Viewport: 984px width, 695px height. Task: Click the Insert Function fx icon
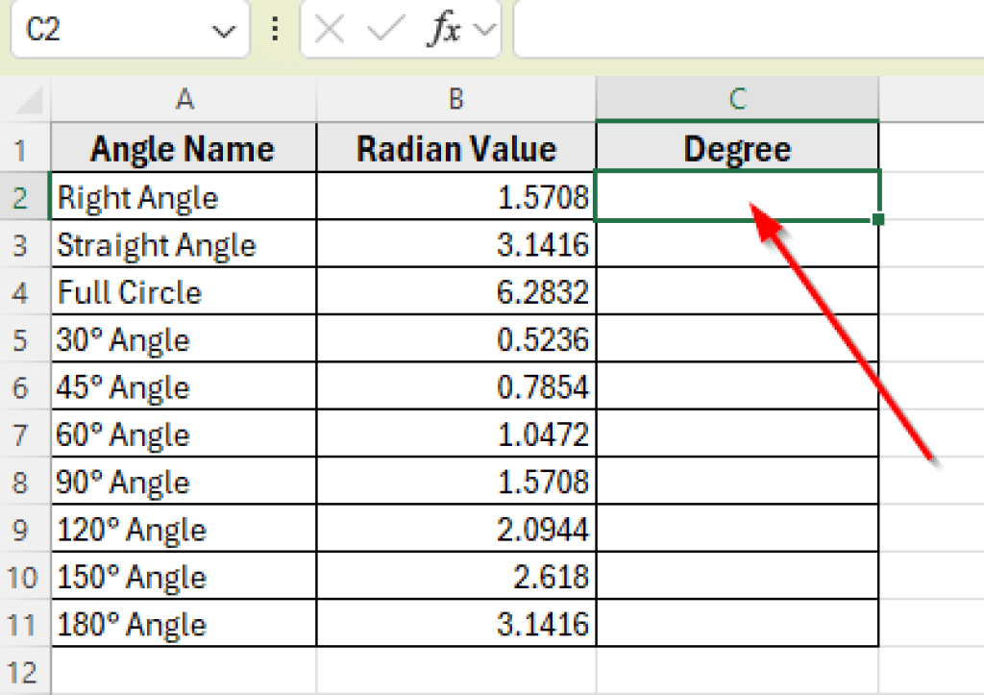(441, 29)
